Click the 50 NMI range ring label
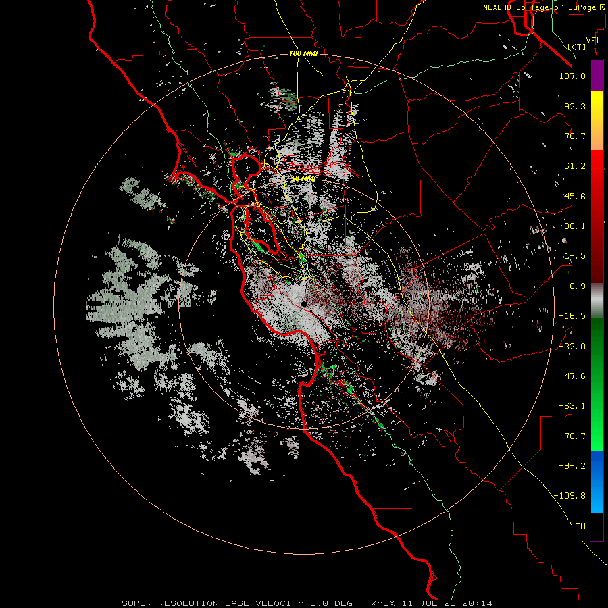Viewport: 608px width, 608px height. (x=303, y=179)
